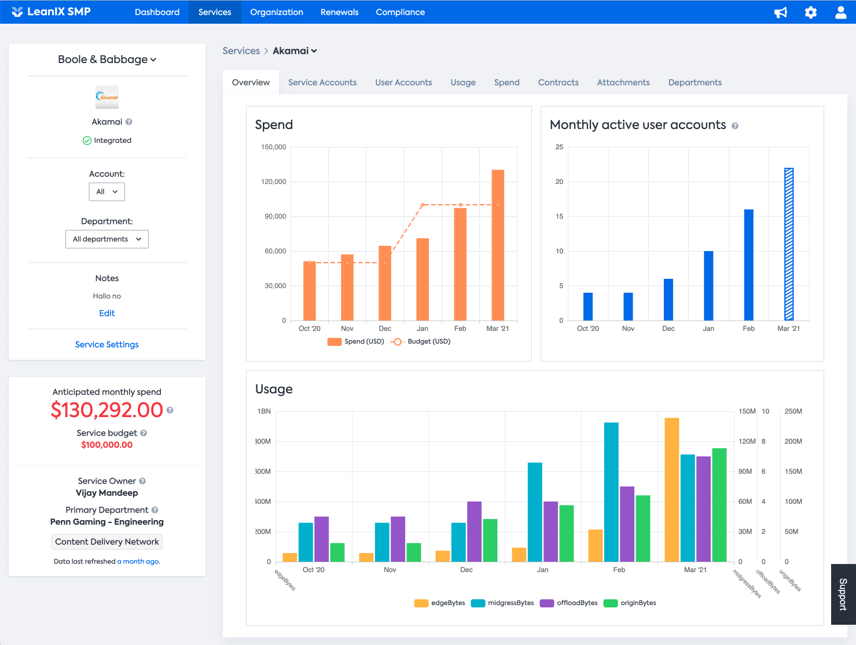Toggle originBytes legend swatch

pos(611,603)
